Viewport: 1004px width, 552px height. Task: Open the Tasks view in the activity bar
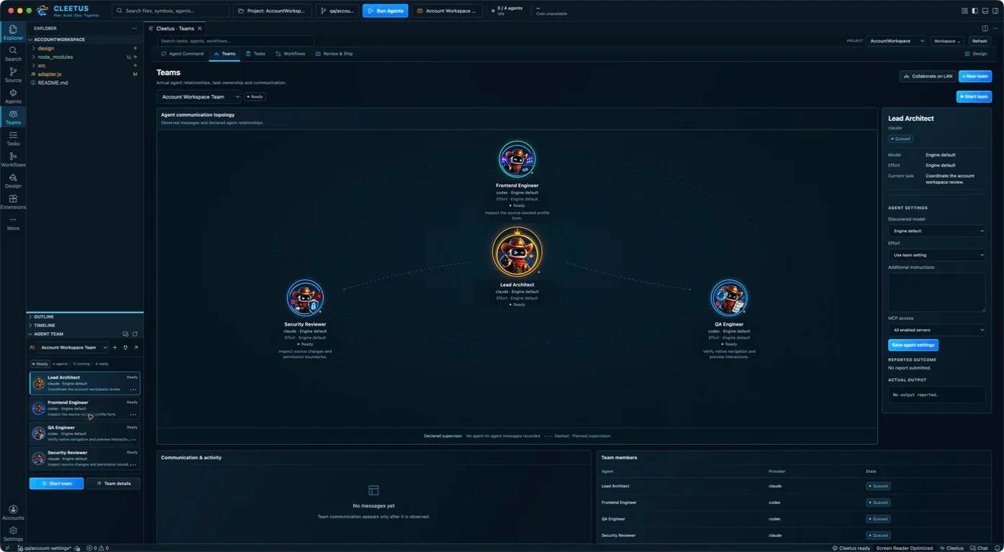click(13, 139)
